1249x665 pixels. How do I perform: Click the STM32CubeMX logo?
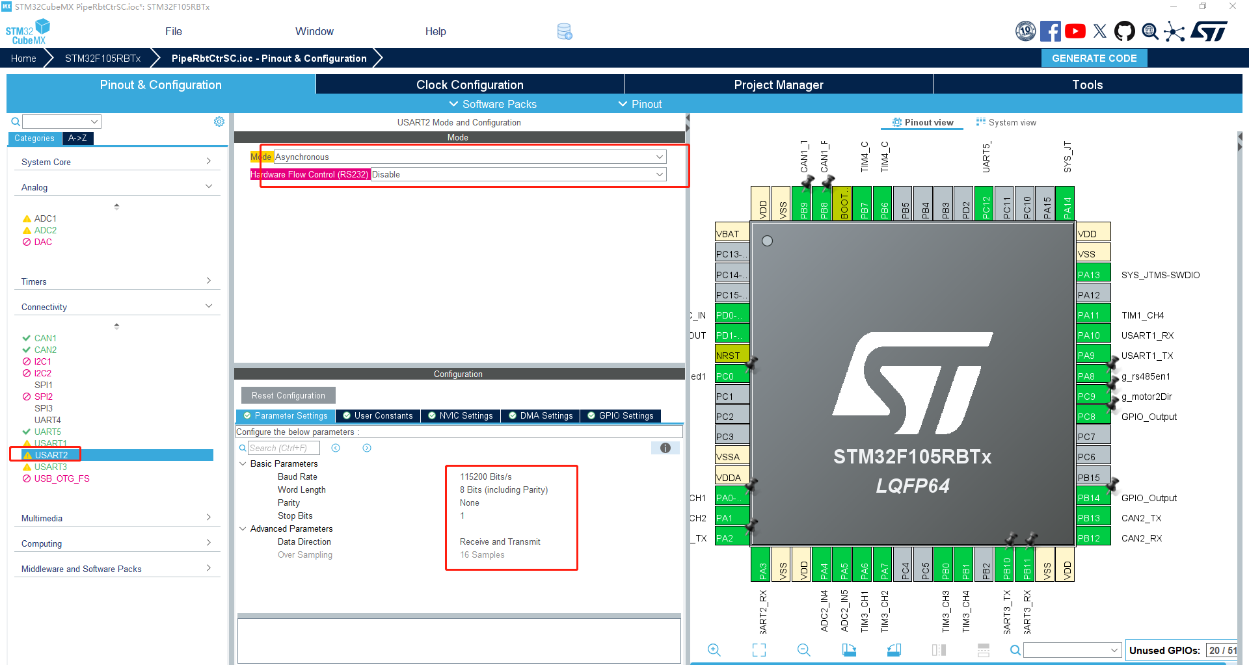click(x=27, y=31)
